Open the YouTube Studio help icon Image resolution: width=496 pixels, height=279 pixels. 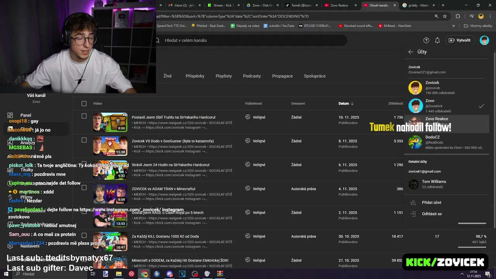426,40
